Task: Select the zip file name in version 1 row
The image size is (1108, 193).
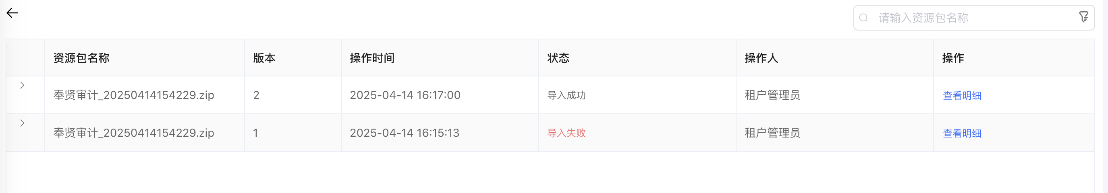Action: [x=134, y=133]
